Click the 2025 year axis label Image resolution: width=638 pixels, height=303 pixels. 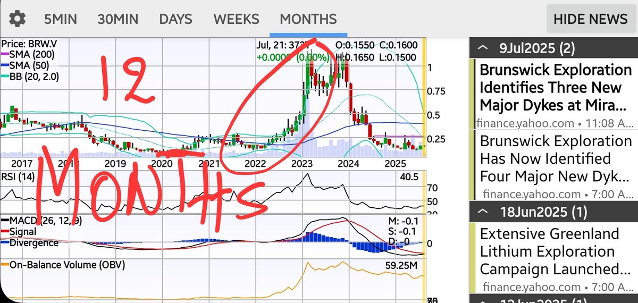(x=396, y=163)
